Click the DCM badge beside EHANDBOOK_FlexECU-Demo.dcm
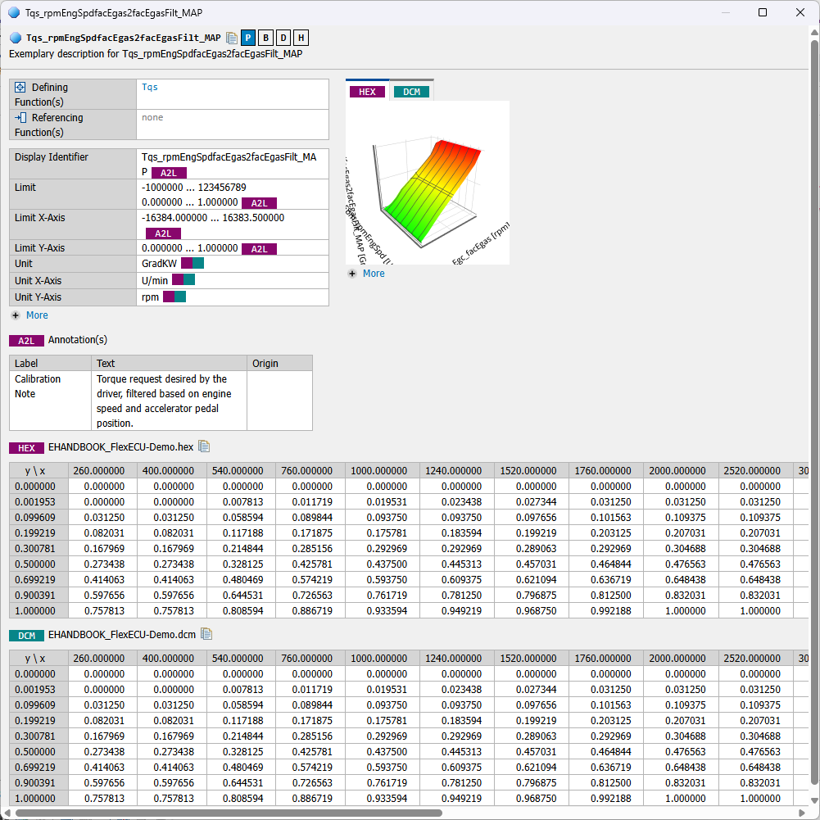This screenshot has height=820, width=820. click(x=26, y=636)
